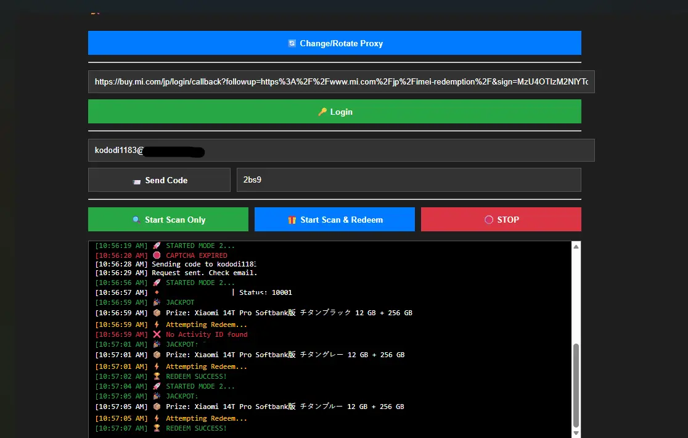
Task: Click 'No Activity ID found' log line
Action: [171, 334]
